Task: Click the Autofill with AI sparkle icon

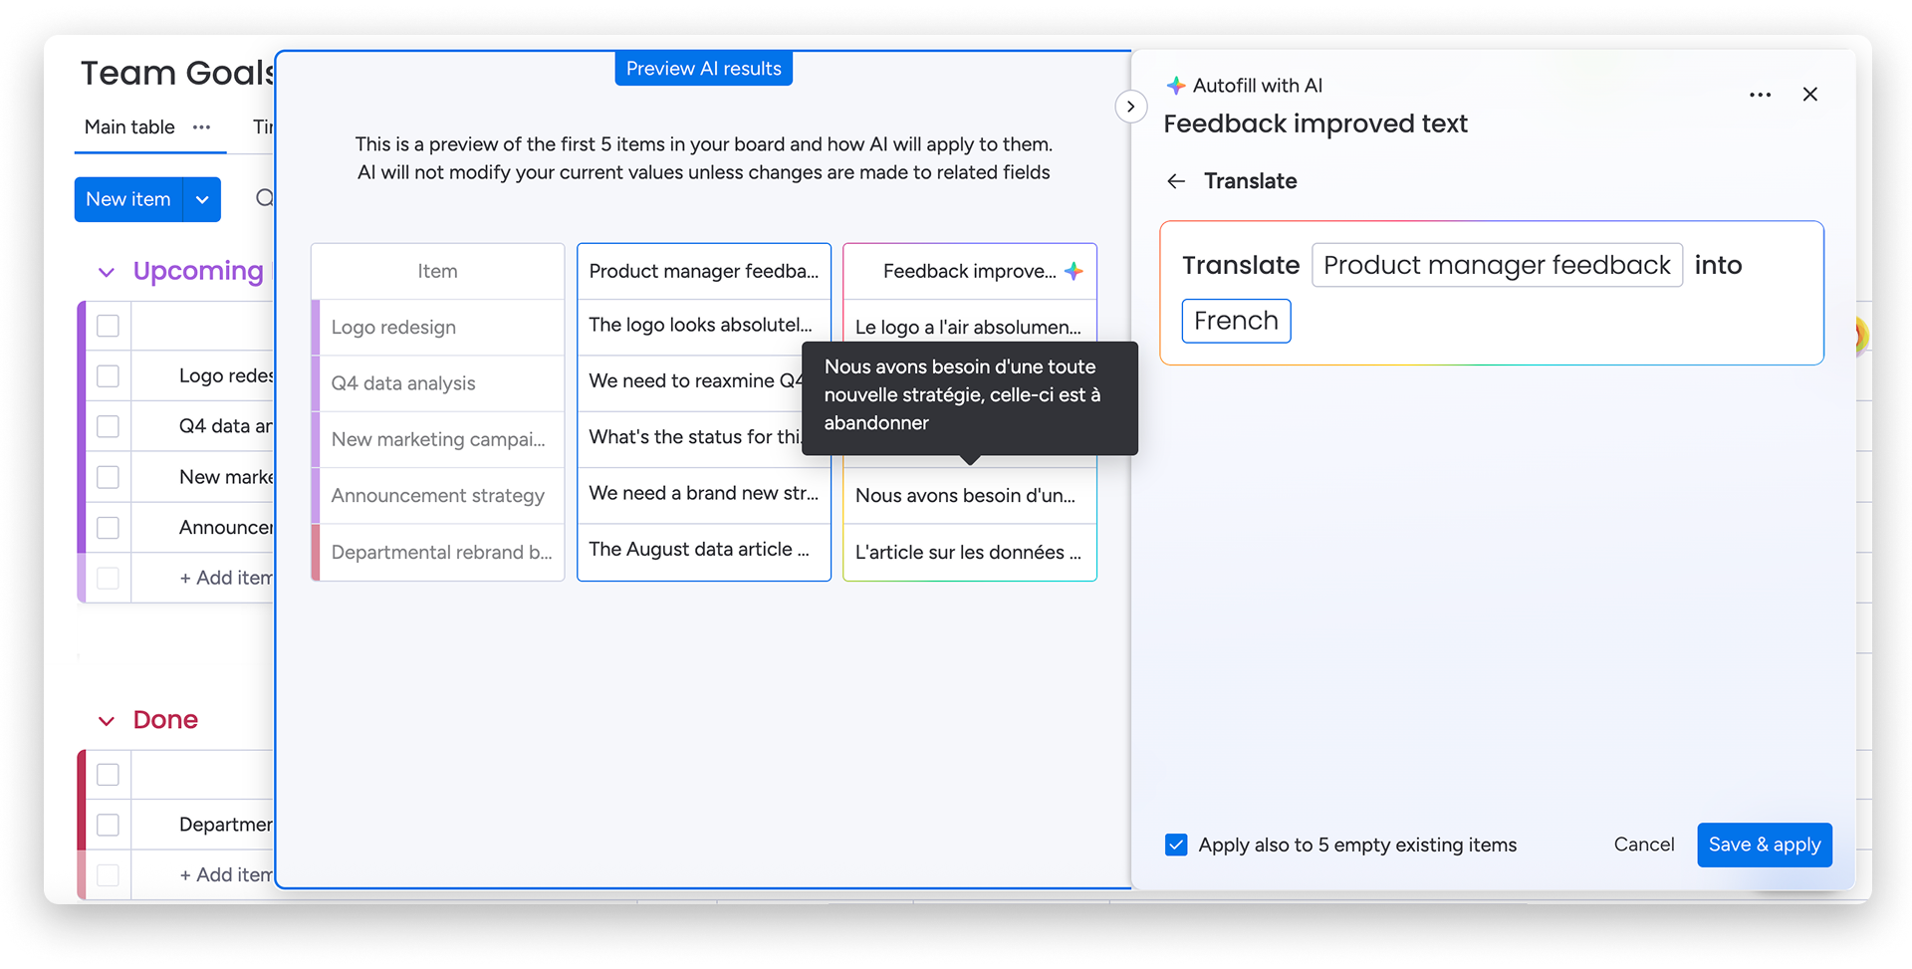Action: click(1176, 86)
